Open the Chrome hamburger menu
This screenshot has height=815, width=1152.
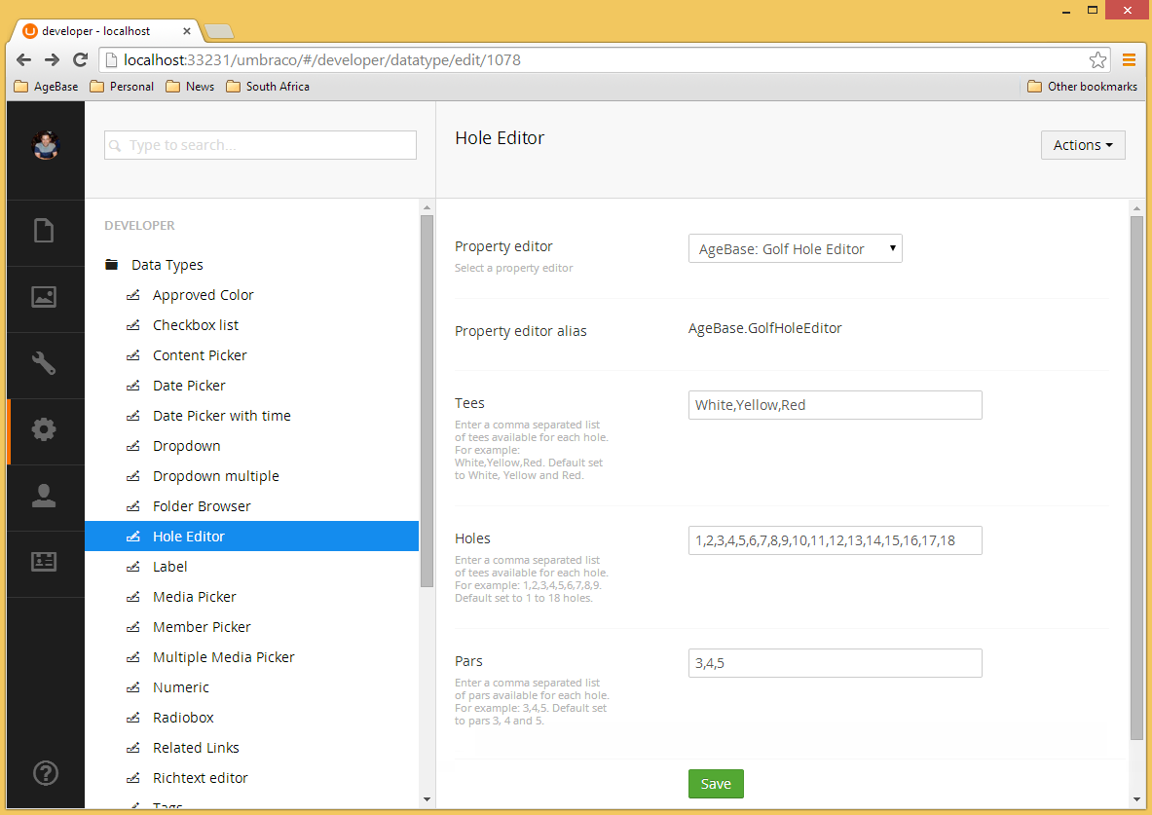[x=1130, y=60]
